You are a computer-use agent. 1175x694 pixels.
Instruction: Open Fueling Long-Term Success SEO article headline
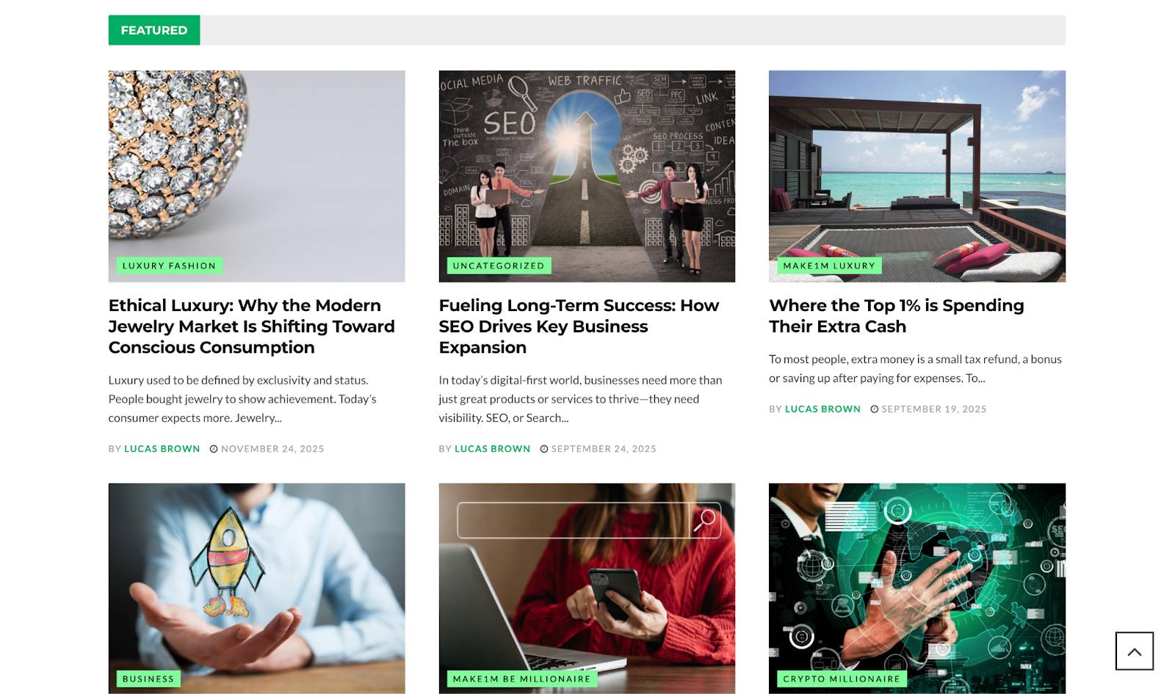579,326
